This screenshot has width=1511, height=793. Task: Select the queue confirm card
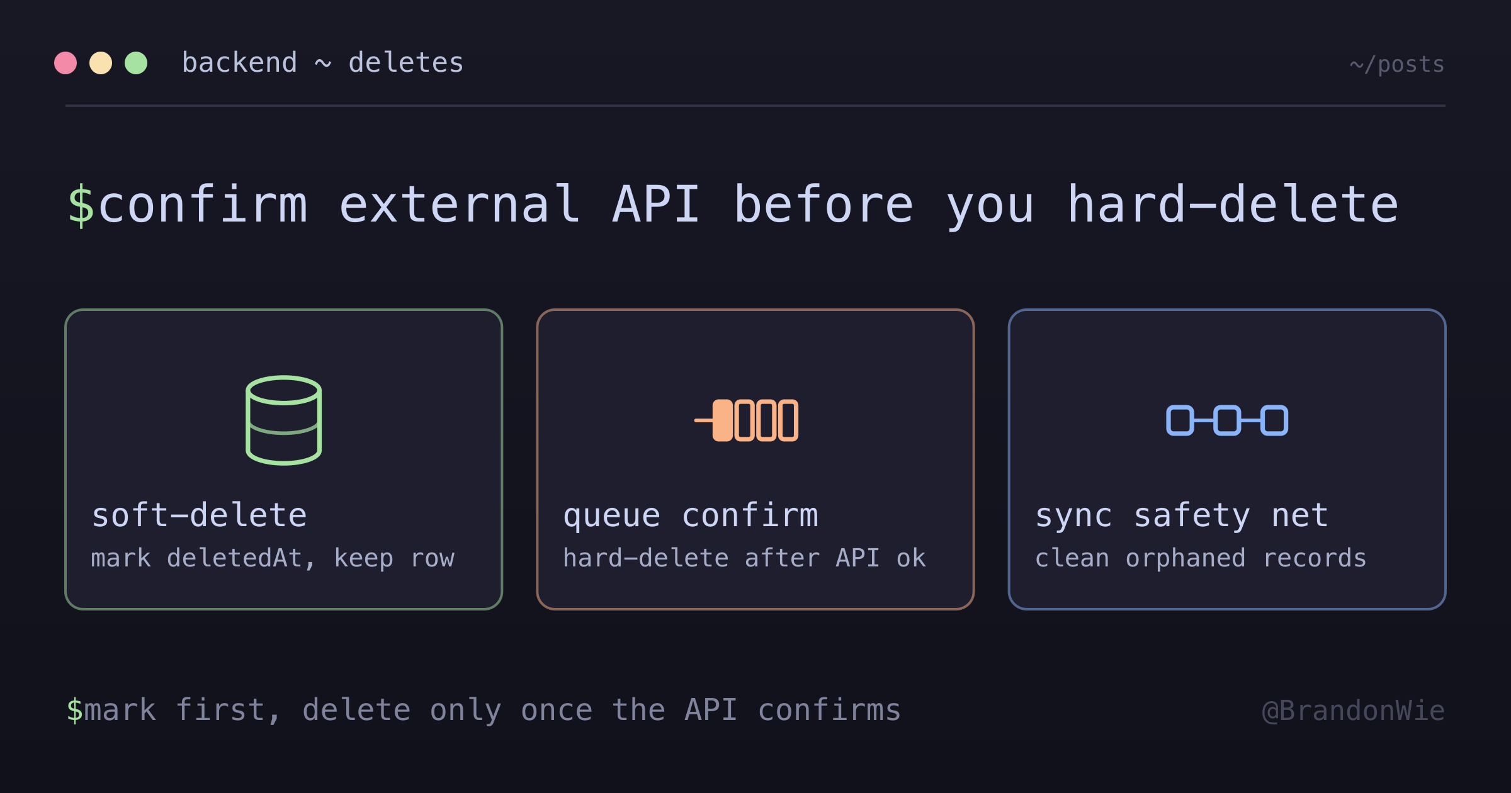[x=756, y=459]
